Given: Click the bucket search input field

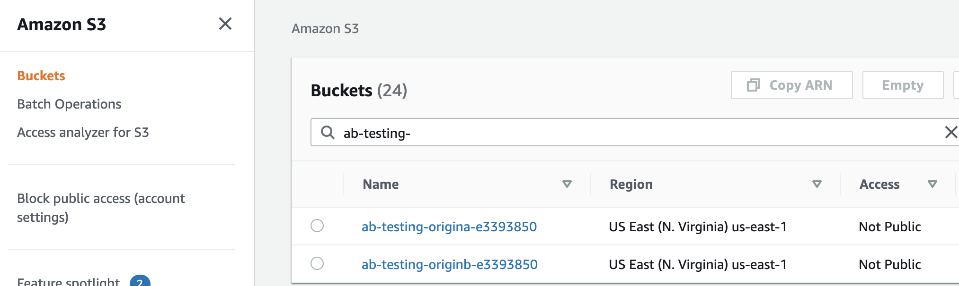Looking at the screenshot, I should (x=615, y=133).
